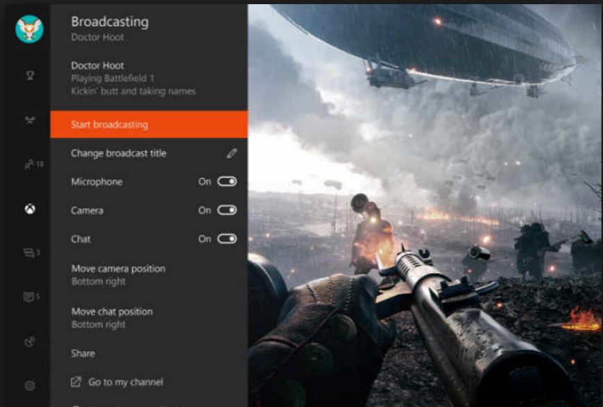The height and width of the screenshot is (407, 603).
Task: Open Move chat position options
Action: click(x=112, y=318)
